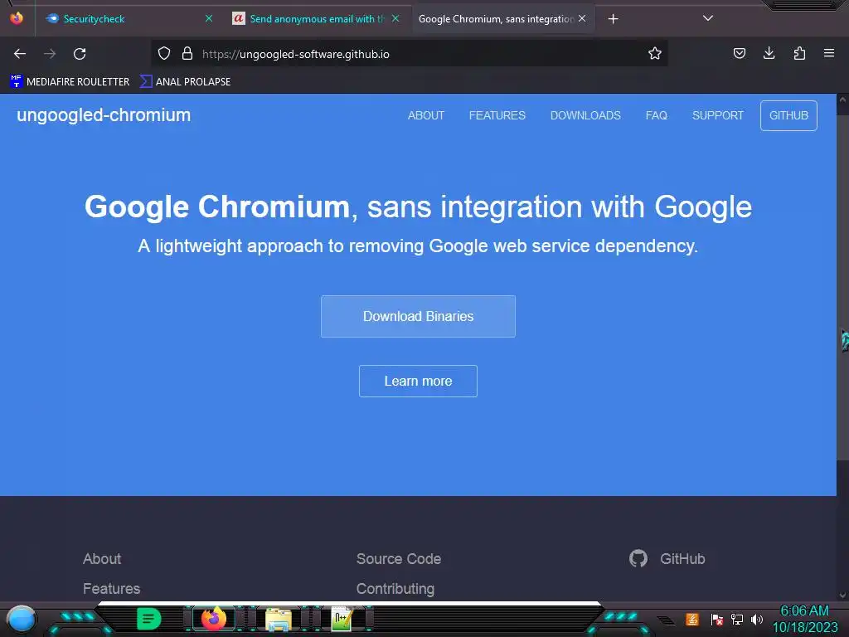This screenshot has width=849, height=637.
Task: Click the Firefox taskbar icon
Action: (x=214, y=619)
